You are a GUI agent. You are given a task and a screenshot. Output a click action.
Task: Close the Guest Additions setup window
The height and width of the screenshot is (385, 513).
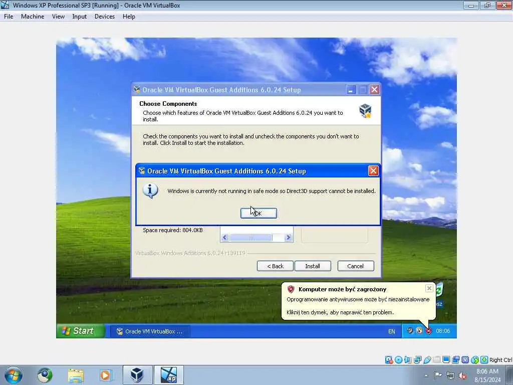[x=375, y=89]
